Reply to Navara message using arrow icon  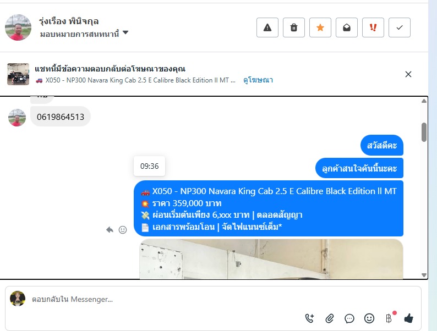pyautogui.click(x=110, y=230)
